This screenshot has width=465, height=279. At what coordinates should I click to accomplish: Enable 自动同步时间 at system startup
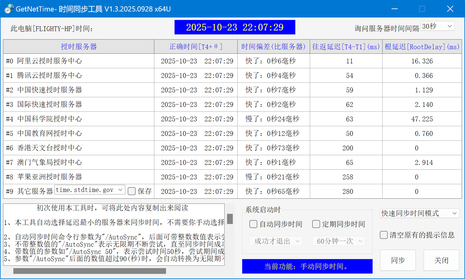pyautogui.click(x=253, y=224)
